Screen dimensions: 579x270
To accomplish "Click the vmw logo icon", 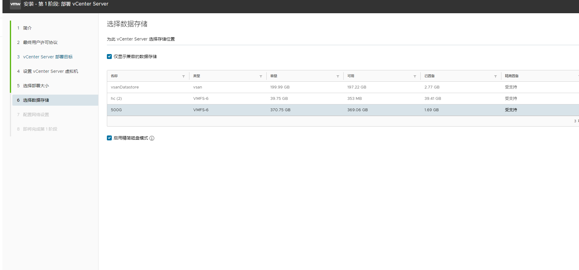I will point(15,4).
